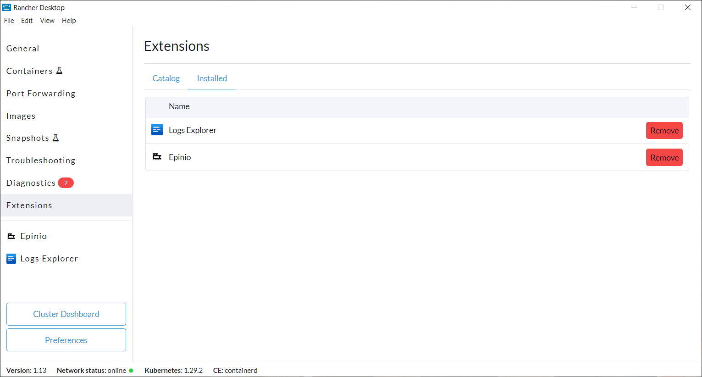Open the Help menu
This screenshot has width=702, height=377.
click(x=69, y=21)
